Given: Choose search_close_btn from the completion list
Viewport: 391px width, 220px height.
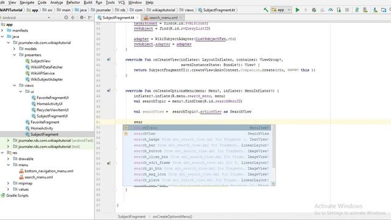Looking at the screenshot, I should (197, 157).
